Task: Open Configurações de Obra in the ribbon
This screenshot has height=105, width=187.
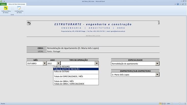Action: [x=19, y=8]
